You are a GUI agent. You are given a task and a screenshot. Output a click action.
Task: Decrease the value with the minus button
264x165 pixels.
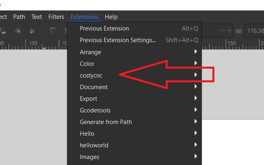coord(222,31)
